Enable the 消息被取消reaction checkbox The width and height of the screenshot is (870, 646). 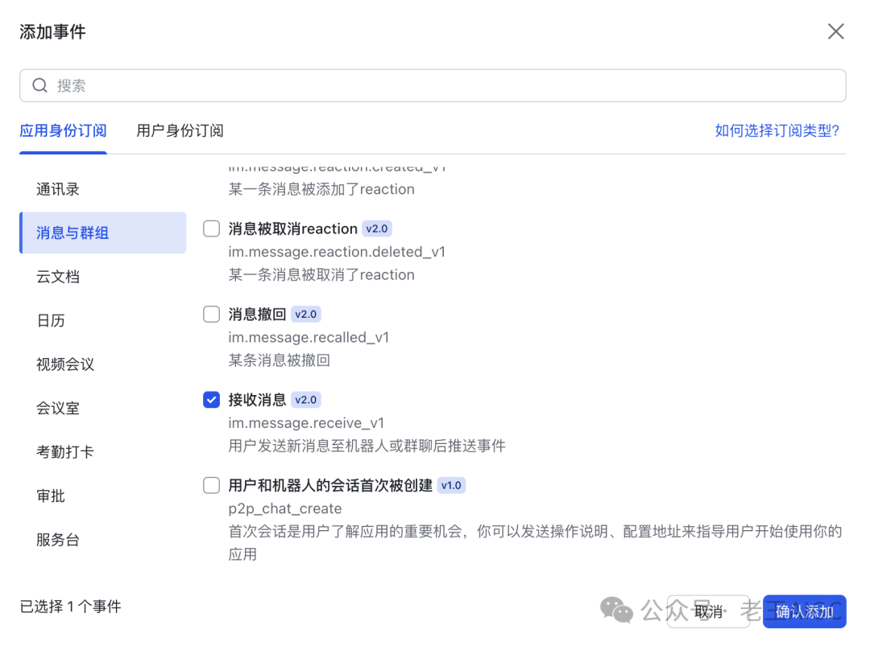[x=211, y=228]
